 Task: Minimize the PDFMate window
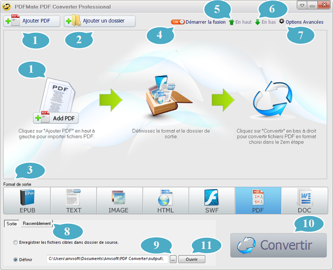click(312, 5)
